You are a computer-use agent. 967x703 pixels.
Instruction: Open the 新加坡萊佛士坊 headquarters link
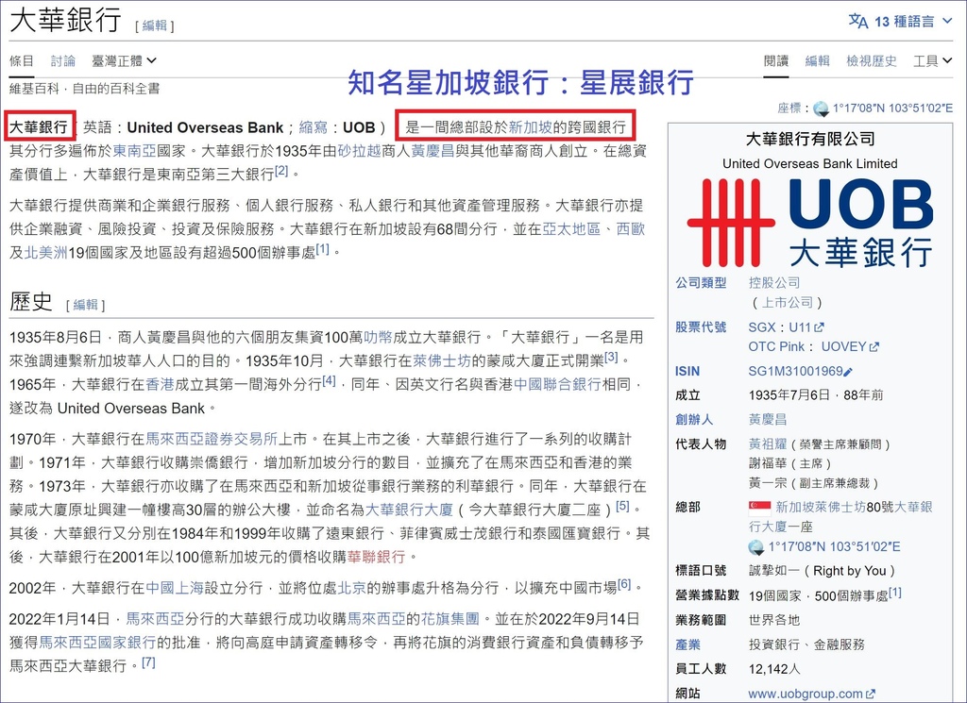point(821,507)
